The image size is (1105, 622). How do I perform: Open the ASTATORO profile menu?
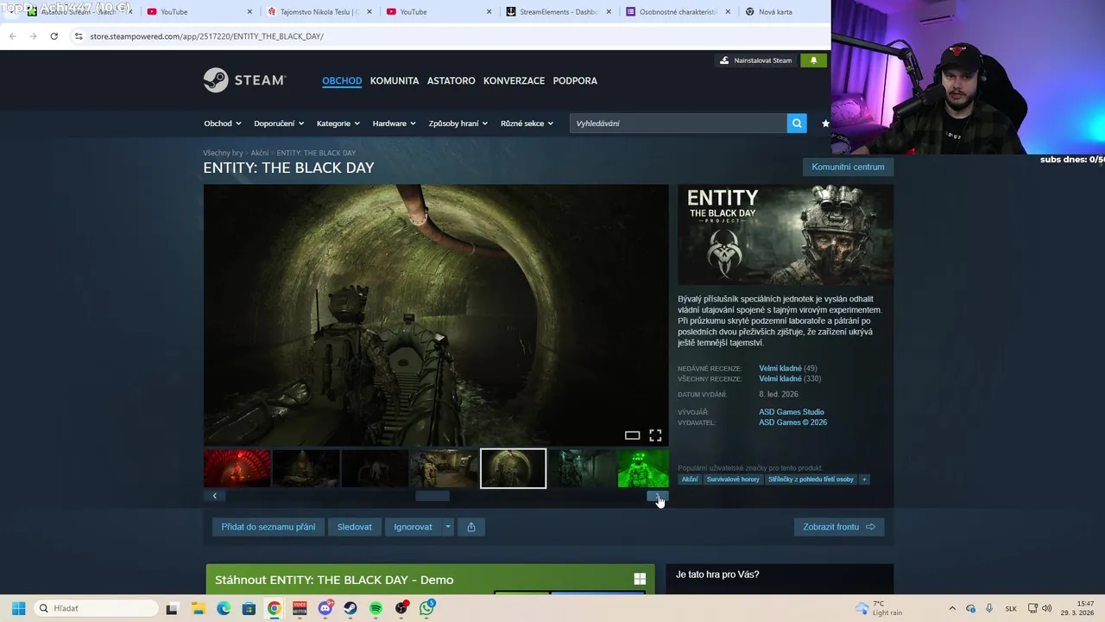click(x=451, y=80)
